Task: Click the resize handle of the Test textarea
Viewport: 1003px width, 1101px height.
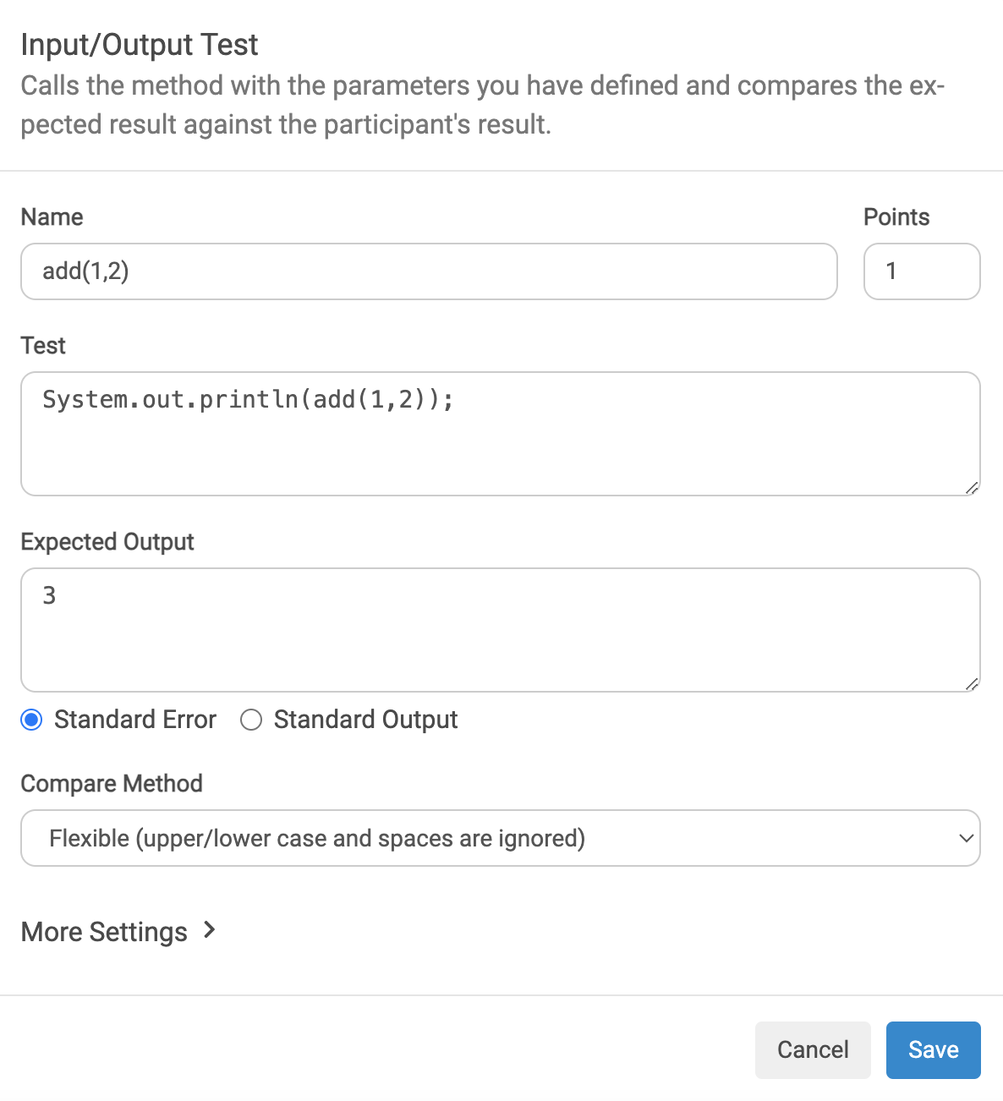Action: click(972, 488)
